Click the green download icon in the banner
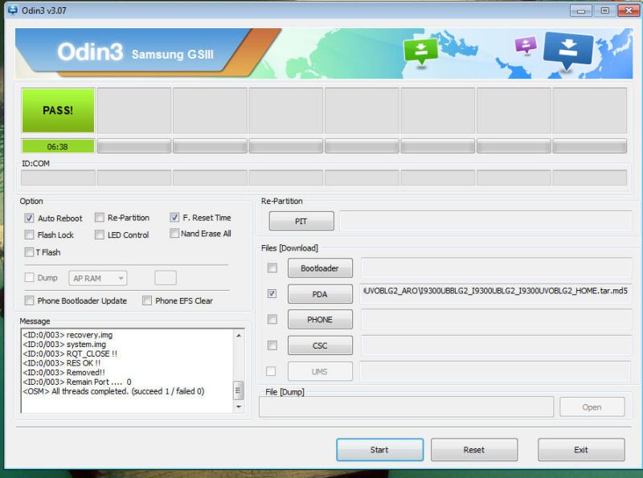This screenshot has height=478, width=643. click(420, 51)
